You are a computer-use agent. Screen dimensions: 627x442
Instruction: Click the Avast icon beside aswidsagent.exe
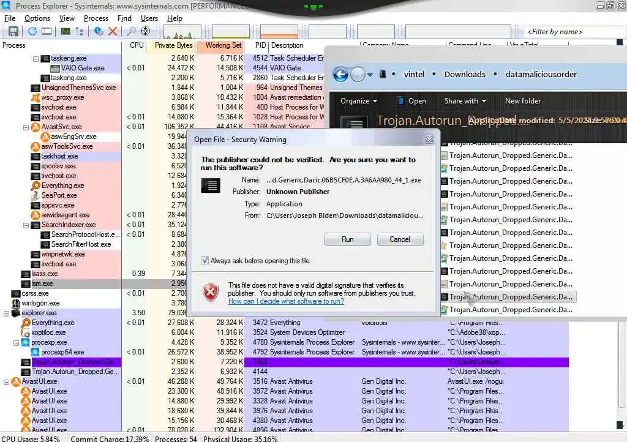tap(36, 215)
